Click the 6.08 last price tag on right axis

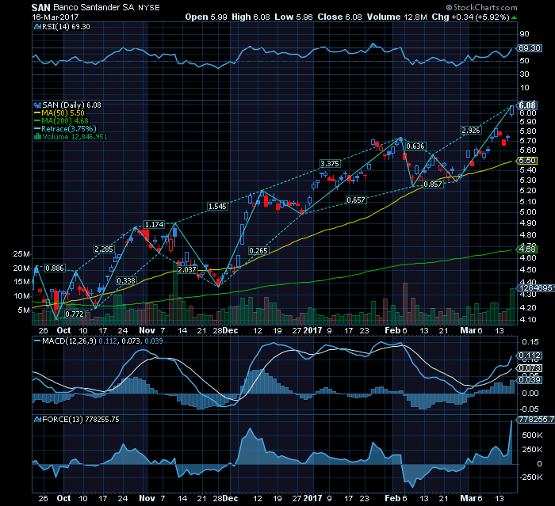[x=527, y=105]
